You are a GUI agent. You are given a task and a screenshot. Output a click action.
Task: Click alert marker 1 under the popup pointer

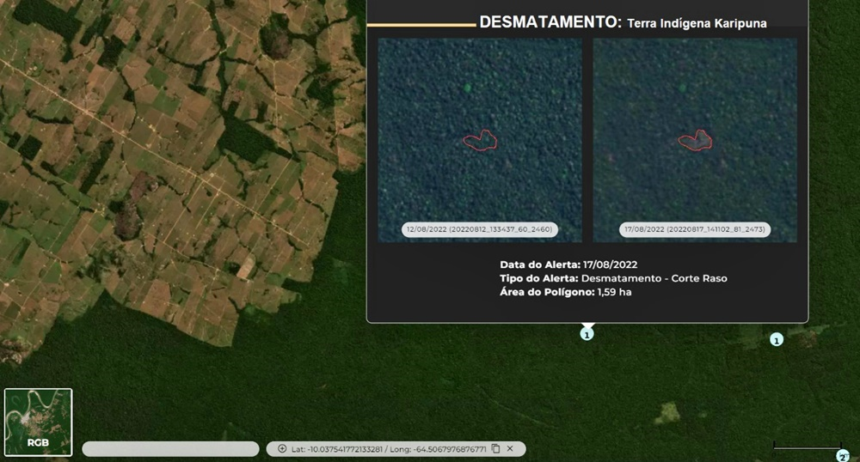click(587, 334)
